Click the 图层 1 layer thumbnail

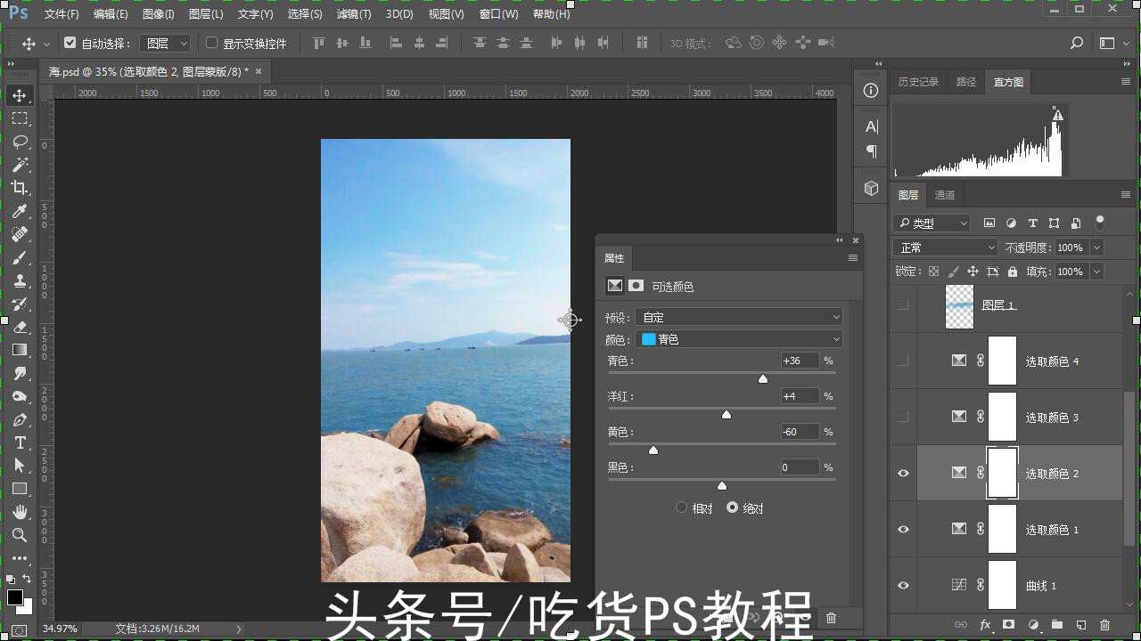(x=959, y=304)
